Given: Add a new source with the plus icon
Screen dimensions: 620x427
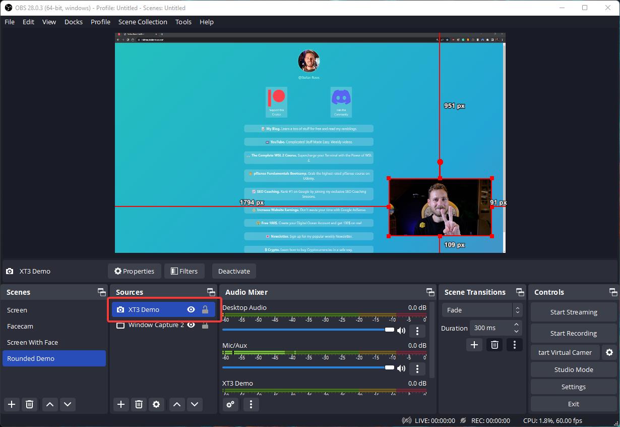Looking at the screenshot, I should click(x=120, y=404).
